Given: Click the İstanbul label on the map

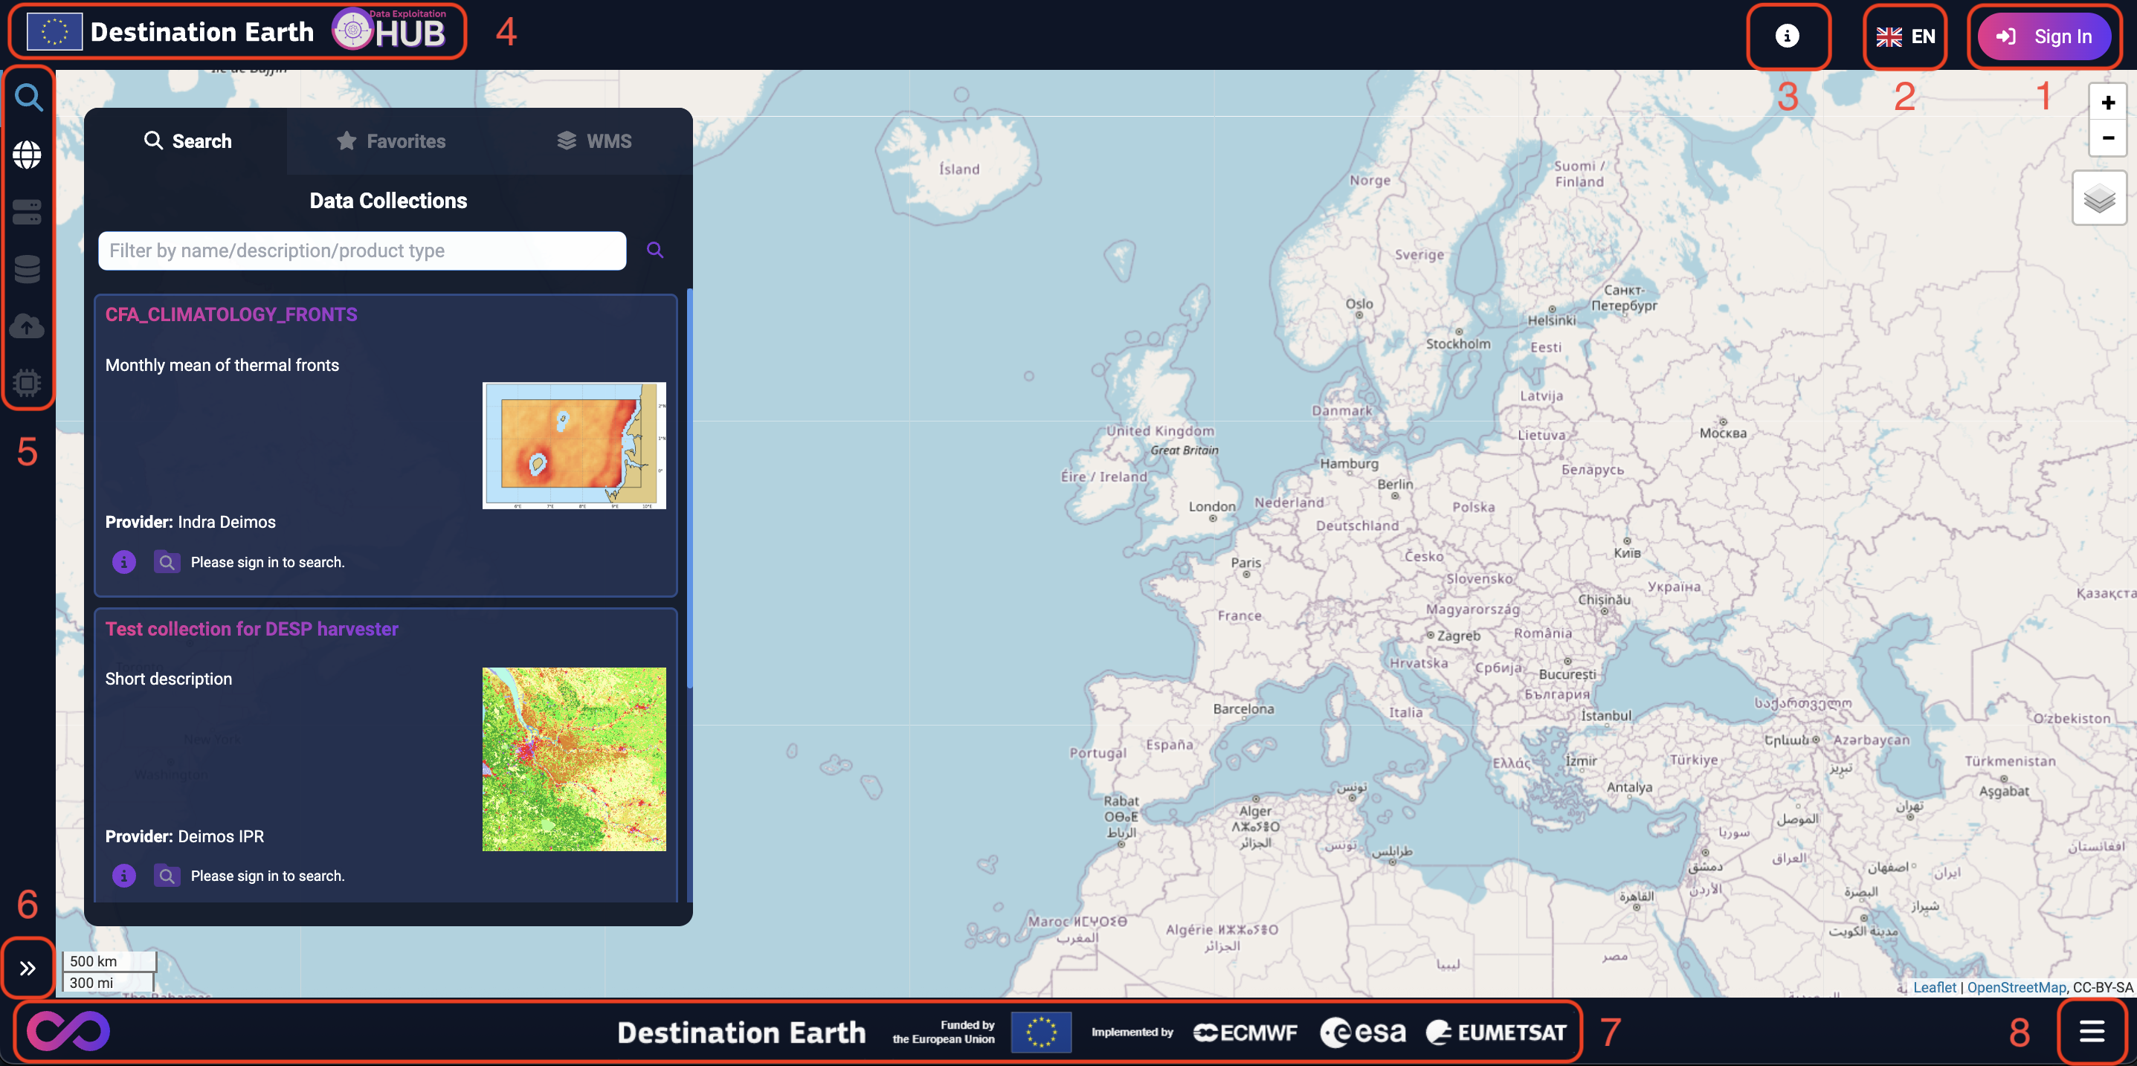Looking at the screenshot, I should (1605, 715).
